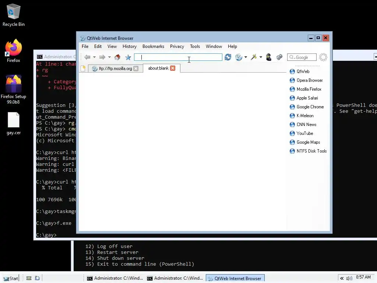
Task: Open the Google Chrome bookmark
Action: 307,107
